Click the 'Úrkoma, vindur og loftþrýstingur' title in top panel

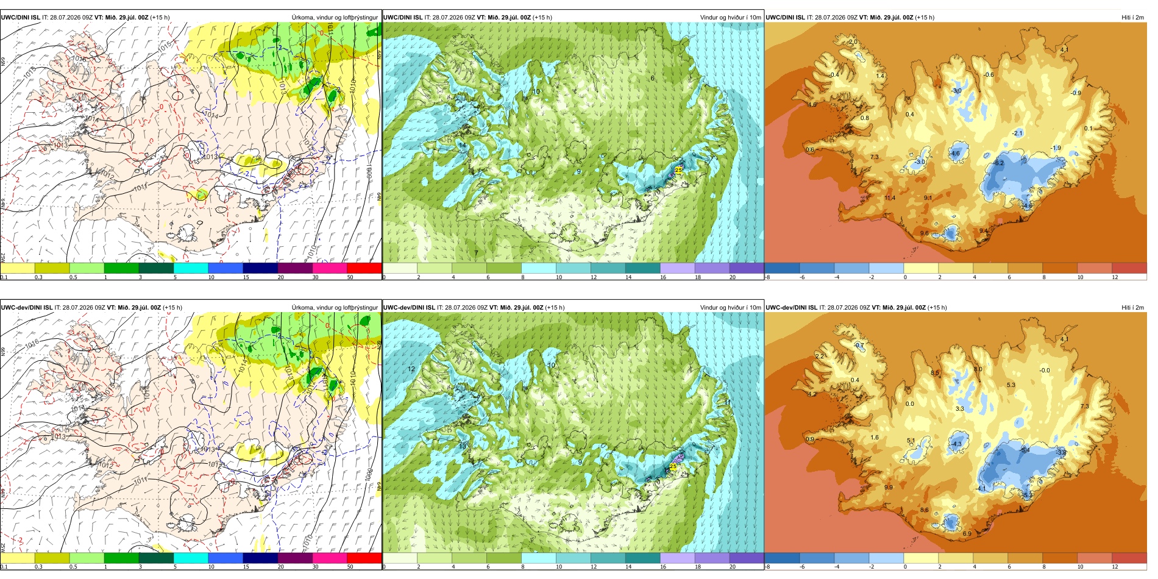pyautogui.click(x=335, y=17)
